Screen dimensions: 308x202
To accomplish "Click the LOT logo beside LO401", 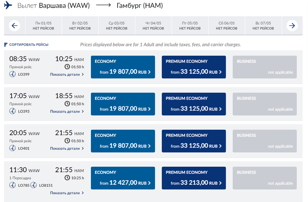I will coord(12,148).
